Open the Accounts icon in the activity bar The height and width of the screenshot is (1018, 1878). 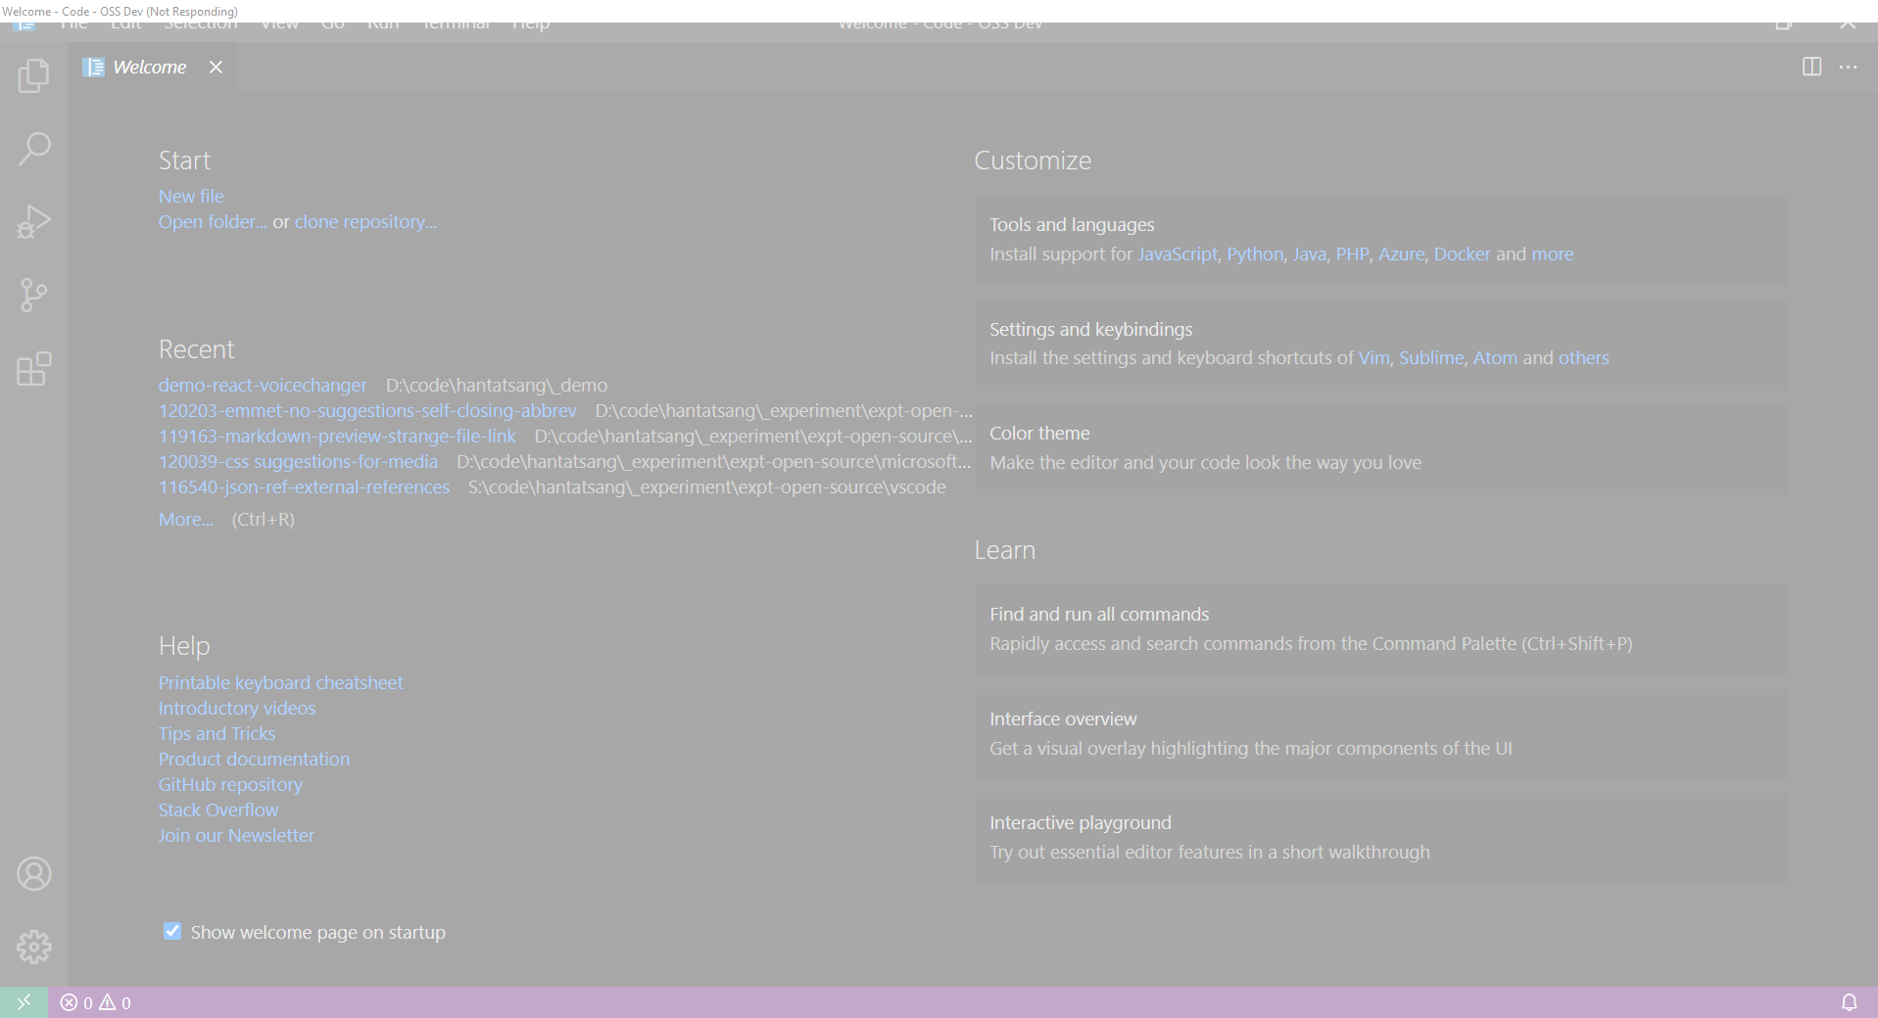(33, 874)
